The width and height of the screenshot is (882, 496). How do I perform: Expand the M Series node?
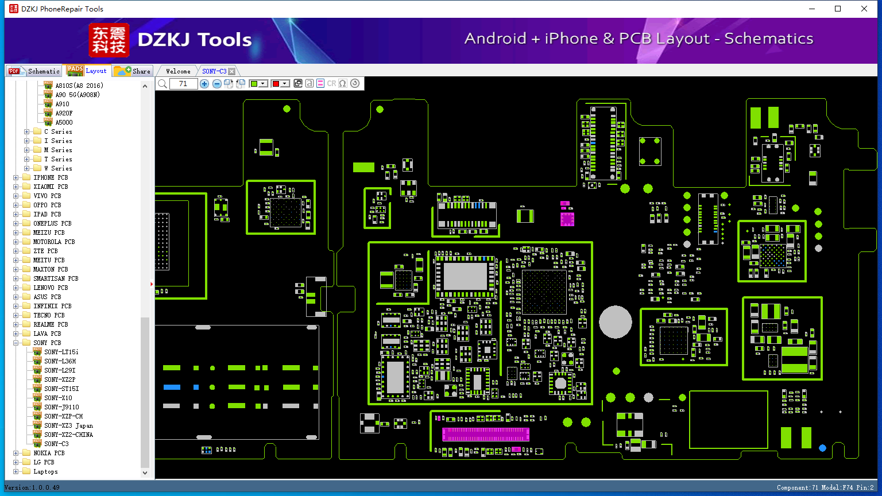(26, 150)
